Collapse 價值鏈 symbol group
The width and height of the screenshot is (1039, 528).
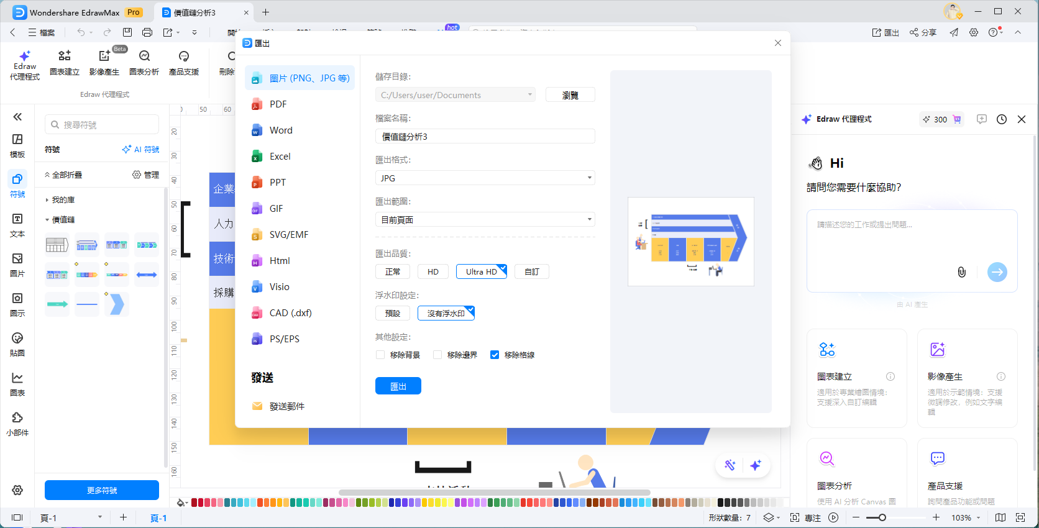(60, 220)
